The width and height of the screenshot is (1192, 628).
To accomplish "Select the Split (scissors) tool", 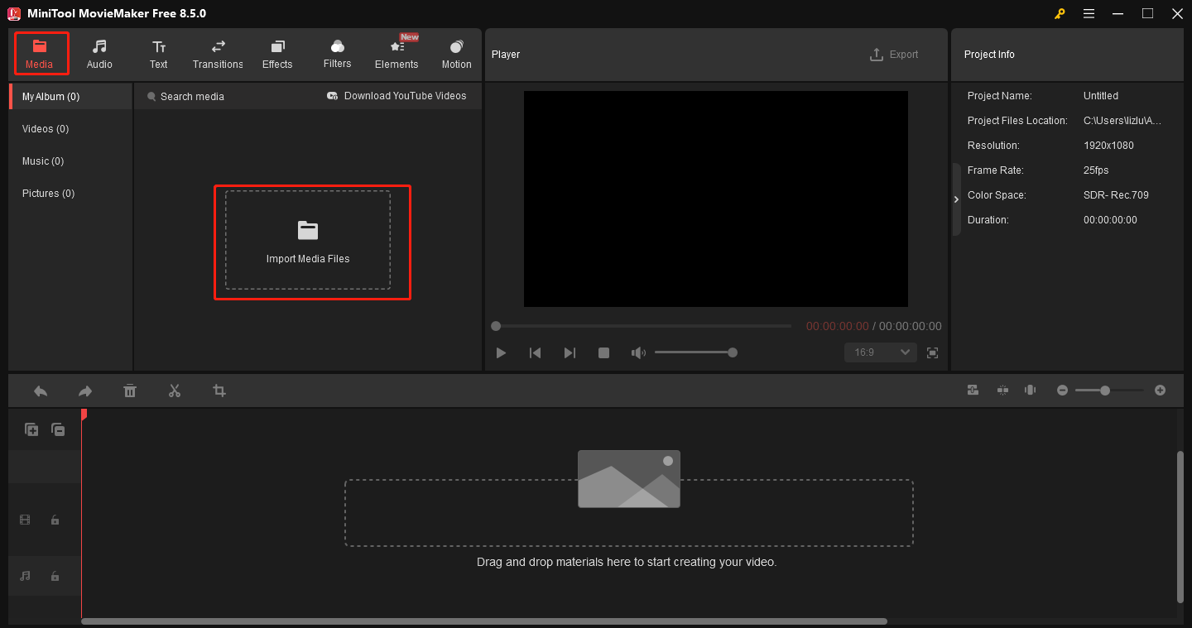I will click(x=175, y=390).
